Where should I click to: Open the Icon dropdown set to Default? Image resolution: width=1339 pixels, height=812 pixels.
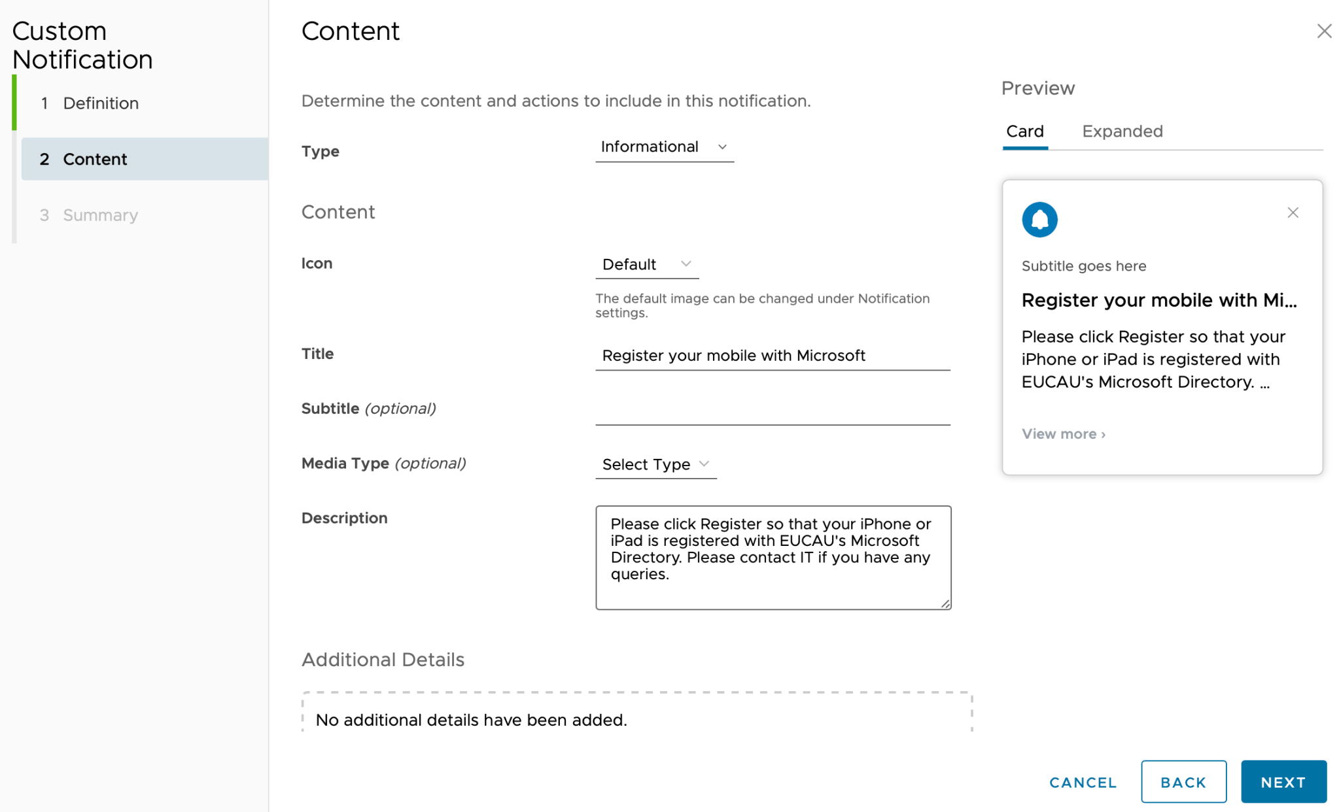click(x=646, y=264)
